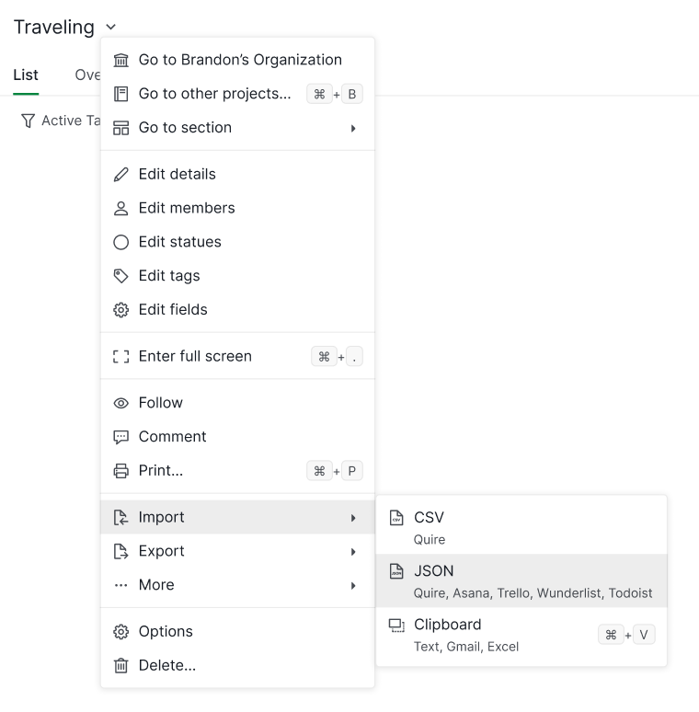Toggle Enter full screen mode
Image resolution: width=699 pixels, height=712 pixels.
237,356
